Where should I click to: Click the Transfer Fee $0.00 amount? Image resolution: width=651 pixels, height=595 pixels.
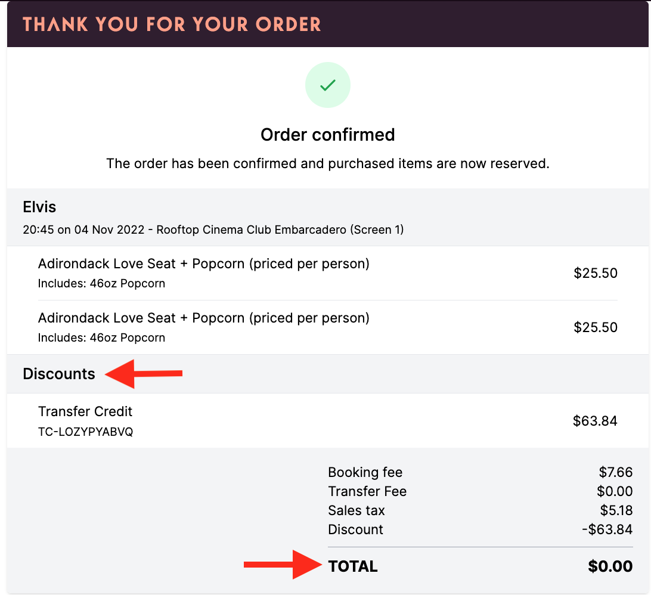coord(615,491)
